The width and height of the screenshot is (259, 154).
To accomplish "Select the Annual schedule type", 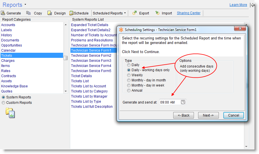I will [129, 90].
